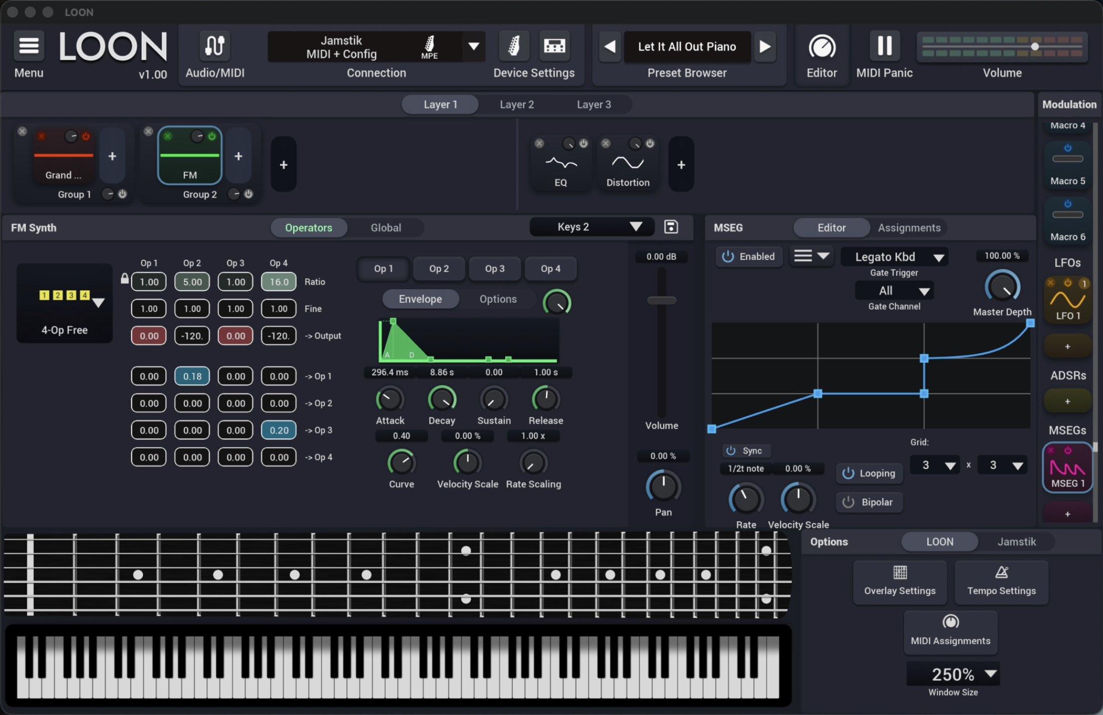
Task: Switch to the Global tab
Action: [386, 228]
